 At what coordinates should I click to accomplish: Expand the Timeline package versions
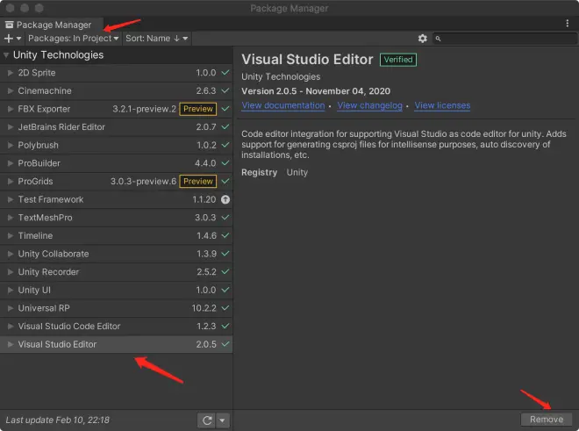pyautogui.click(x=11, y=236)
